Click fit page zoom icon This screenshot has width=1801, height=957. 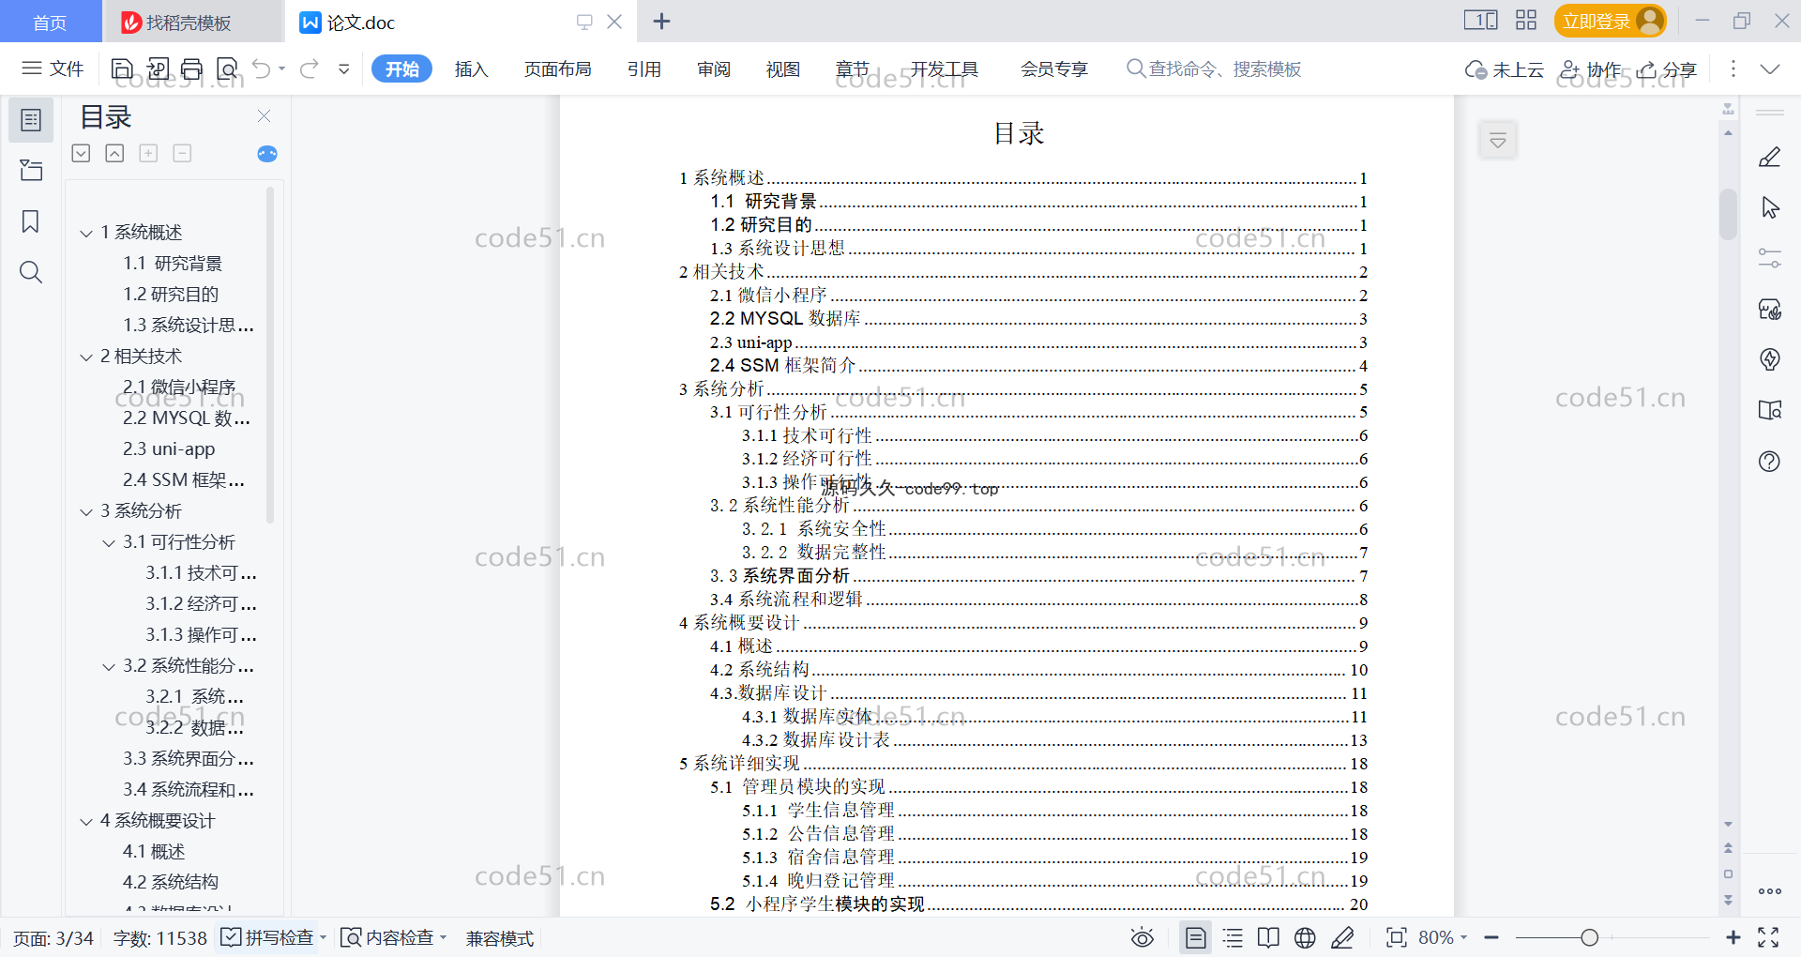pos(1397,938)
